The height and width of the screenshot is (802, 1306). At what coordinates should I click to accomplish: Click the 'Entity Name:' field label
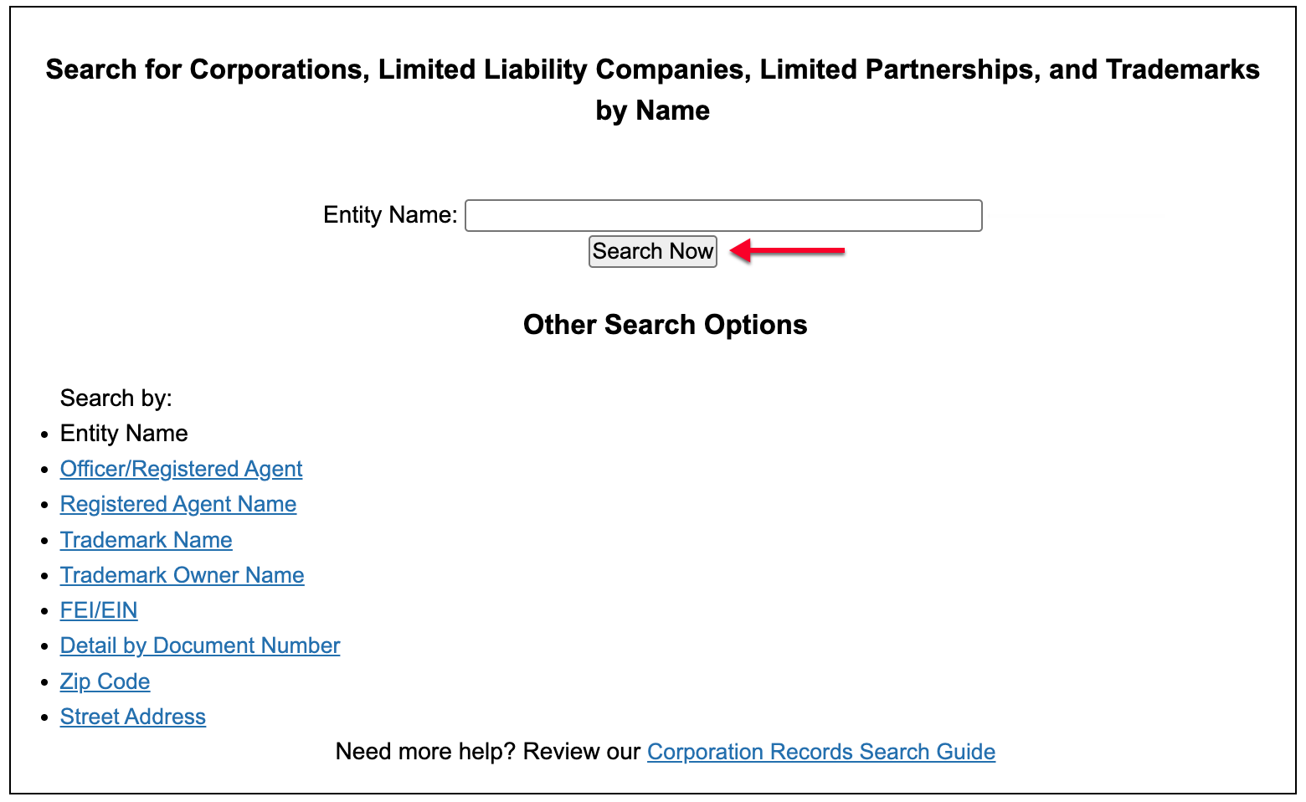(390, 215)
